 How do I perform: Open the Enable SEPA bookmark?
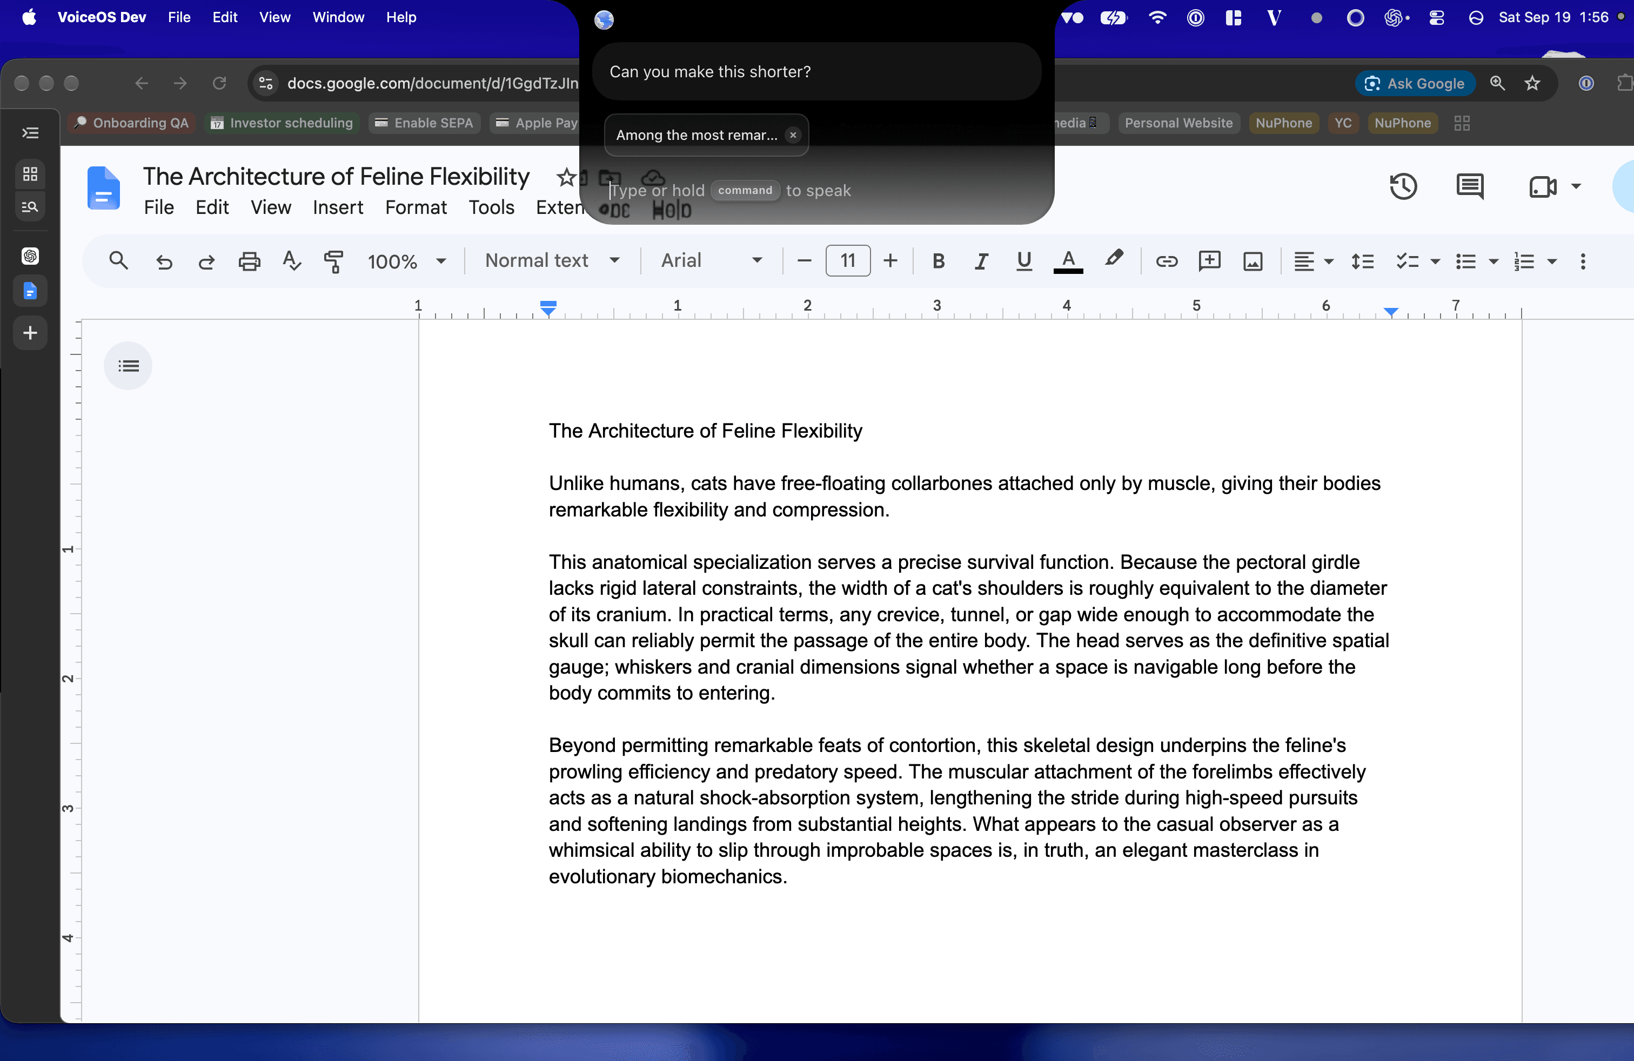click(x=424, y=123)
